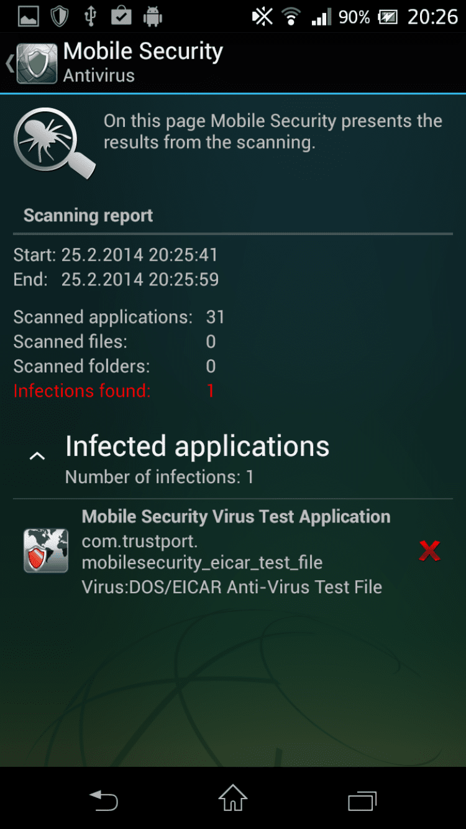Open recent apps navigation button
Viewport: 466px width, 829px height.
pyautogui.click(x=362, y=799)
